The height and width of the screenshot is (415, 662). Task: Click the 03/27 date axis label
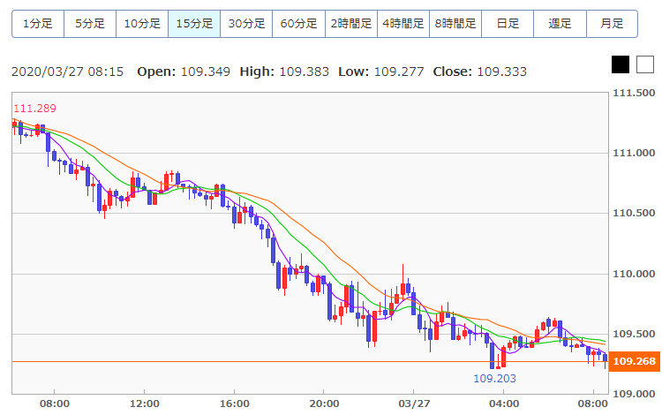tap(414, 404)
